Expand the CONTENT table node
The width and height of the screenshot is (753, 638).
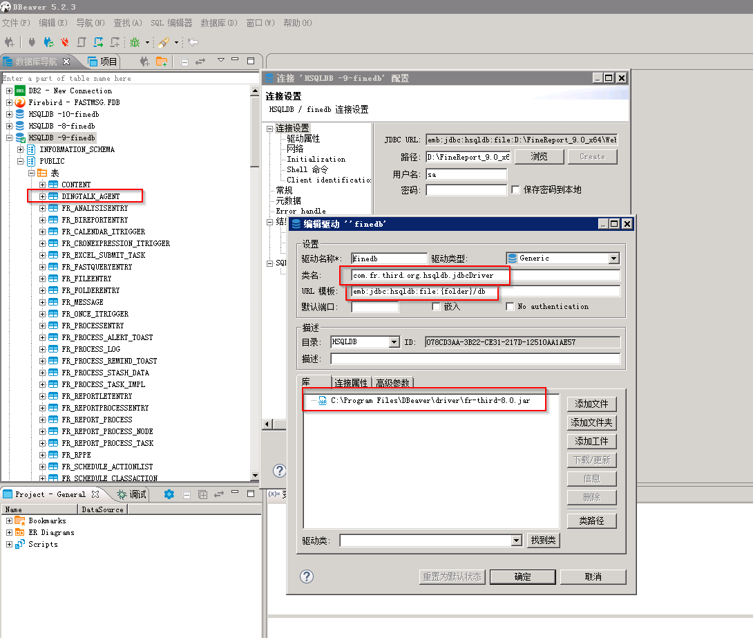[42, 185]
